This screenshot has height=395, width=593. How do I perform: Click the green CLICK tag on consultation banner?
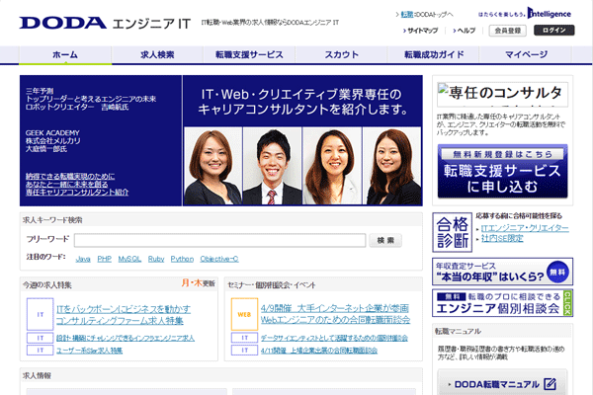pos(567,303)
